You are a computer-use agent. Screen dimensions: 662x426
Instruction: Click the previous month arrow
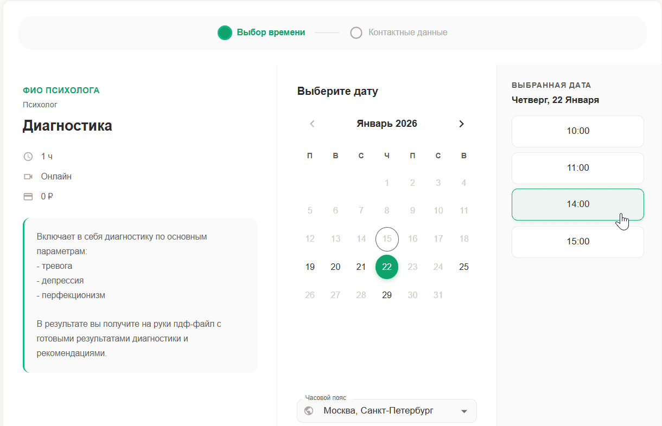312,124
